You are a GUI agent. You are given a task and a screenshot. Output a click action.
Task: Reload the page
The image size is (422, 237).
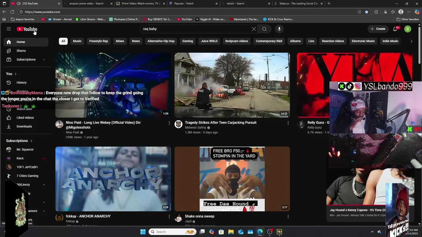point(13,12)
